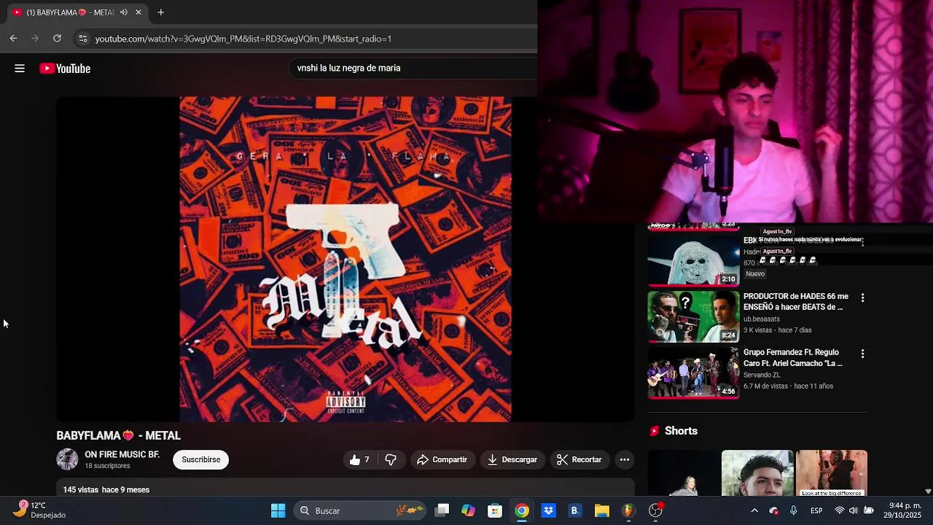Viewport: 933px width, 525px height.
Task: Open File Explorer from the taskbar
Action: [x=601, y=510]
